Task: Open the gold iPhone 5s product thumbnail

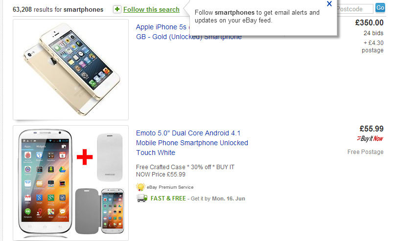Action: 70,69
